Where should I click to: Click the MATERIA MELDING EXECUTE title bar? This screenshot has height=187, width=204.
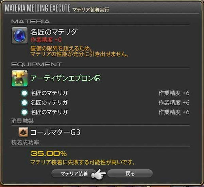pos(57,8)
